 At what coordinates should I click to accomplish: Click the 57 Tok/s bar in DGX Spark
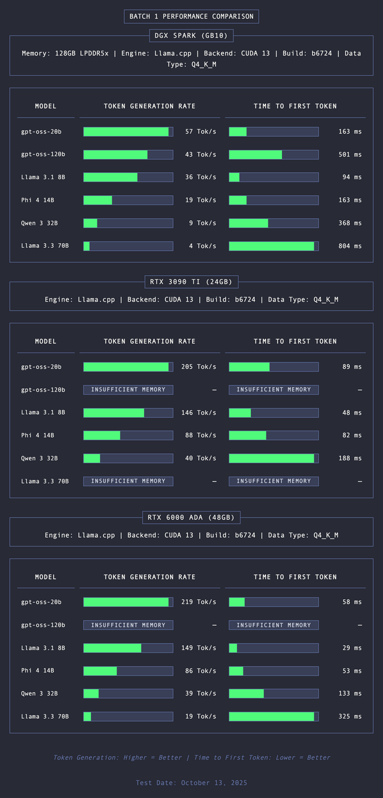pyautogui.click(x=128, y=132)
